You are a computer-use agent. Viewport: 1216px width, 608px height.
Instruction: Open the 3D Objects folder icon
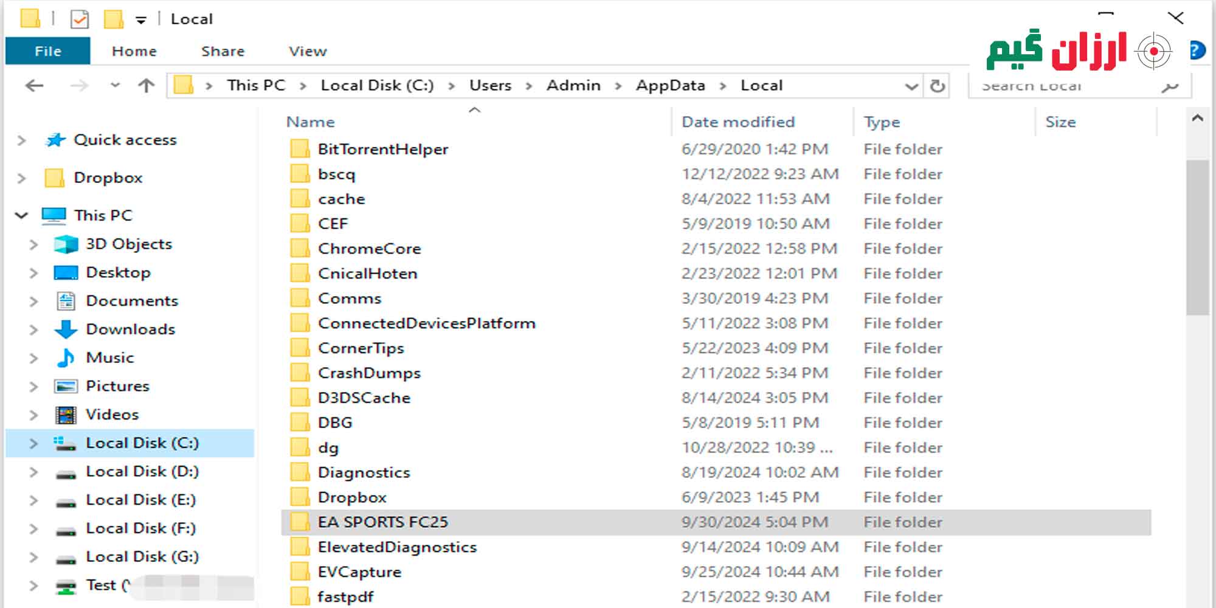click(x=66, y=244)
